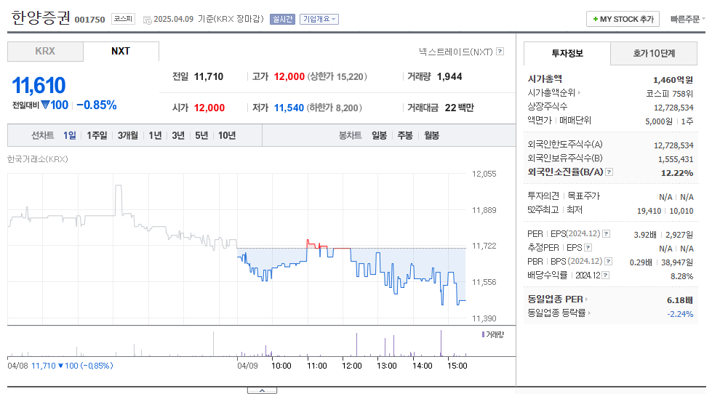Open the 동일업종 등락률 link
This screenshot has width=712, height=394.
click(556, 313)
